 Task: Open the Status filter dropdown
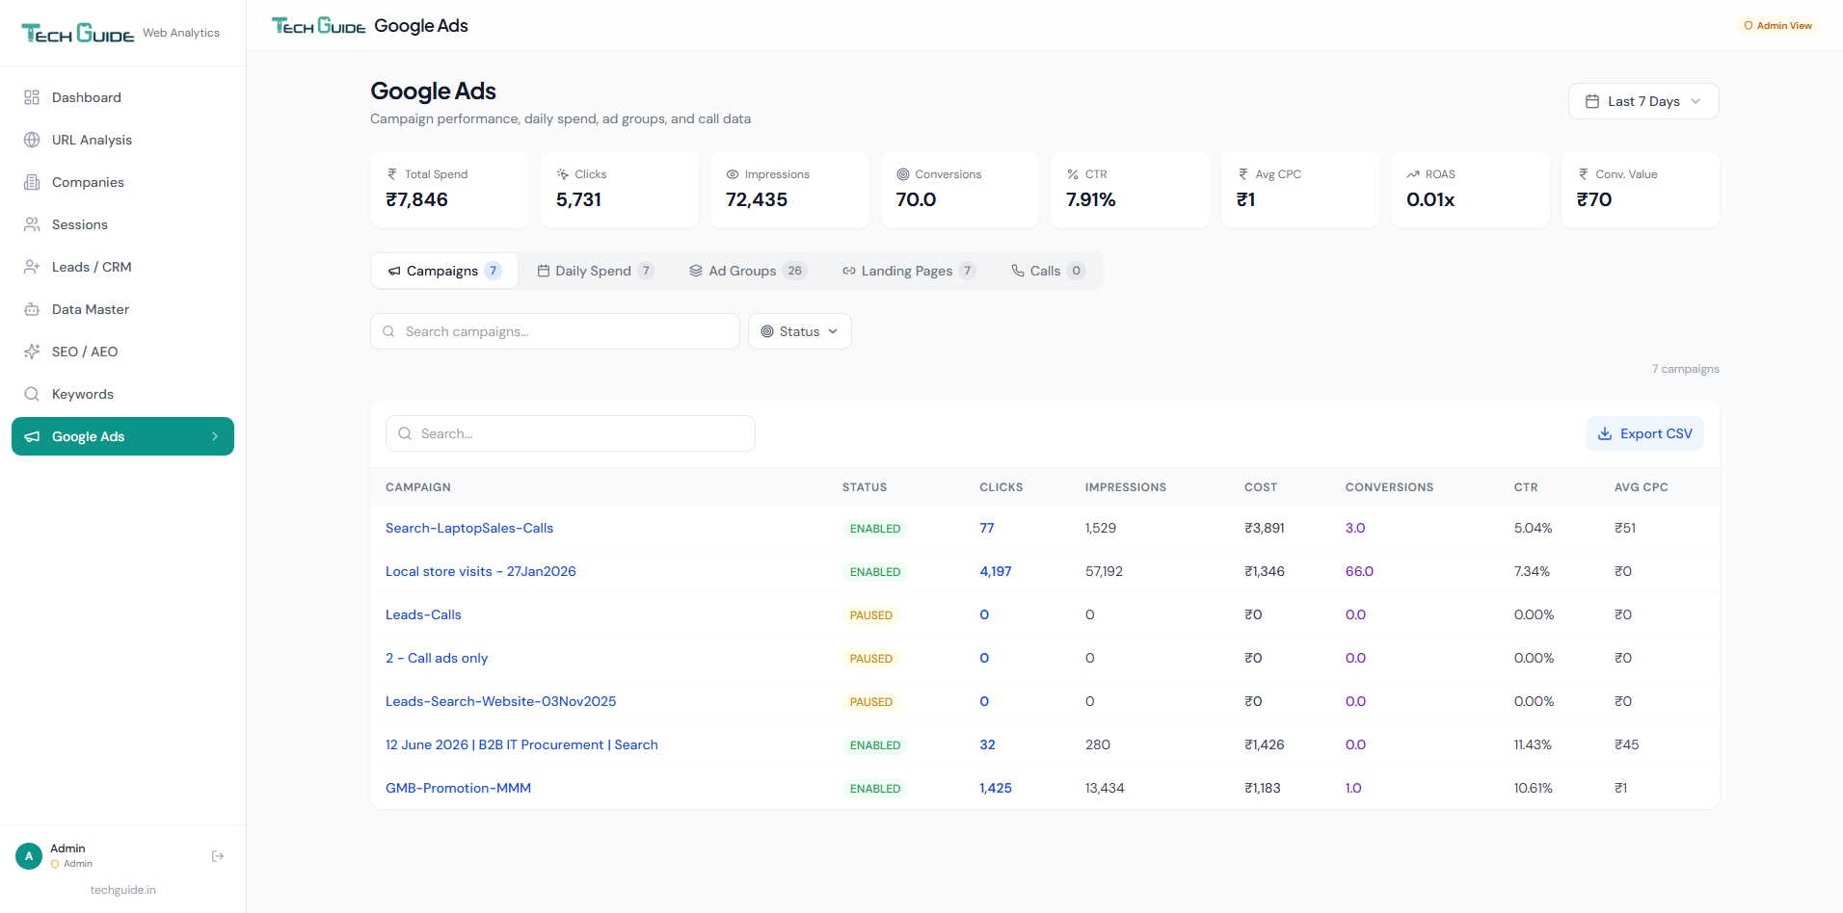point(799,331)
